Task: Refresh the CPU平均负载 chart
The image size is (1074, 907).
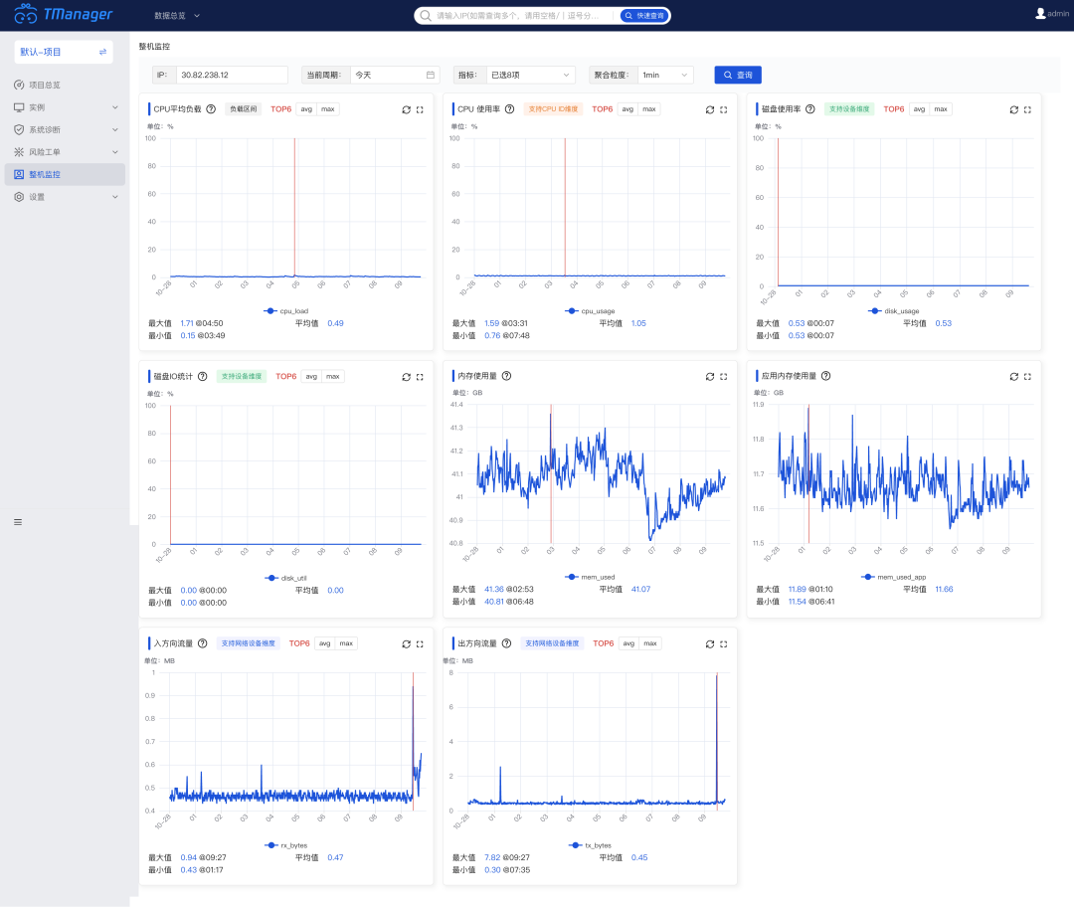Action: [406, 109]
